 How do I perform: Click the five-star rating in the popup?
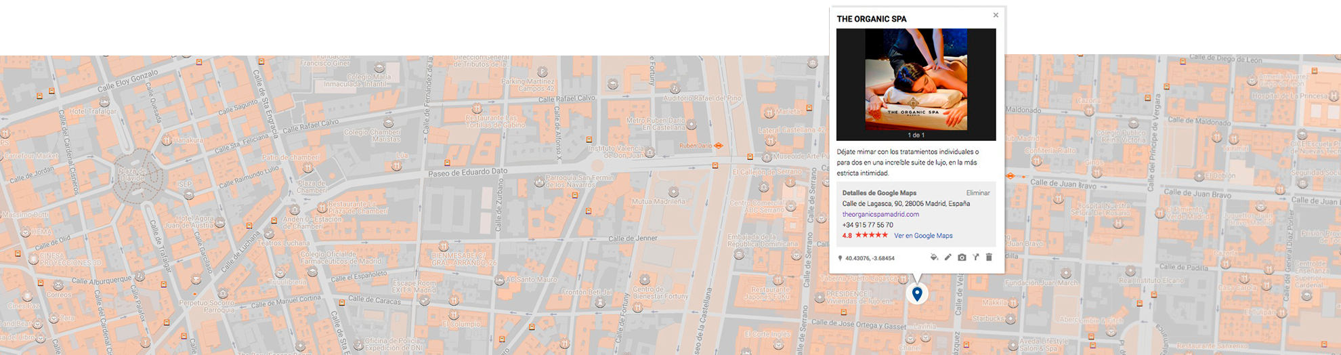click(x=872, y=235)
